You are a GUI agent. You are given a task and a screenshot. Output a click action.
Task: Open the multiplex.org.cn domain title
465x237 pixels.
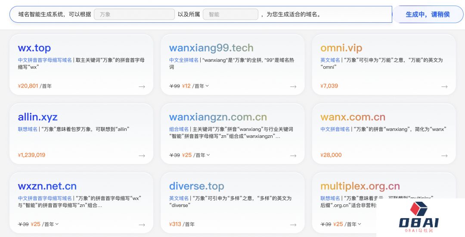pyautogui.click(x=360, y=186)
